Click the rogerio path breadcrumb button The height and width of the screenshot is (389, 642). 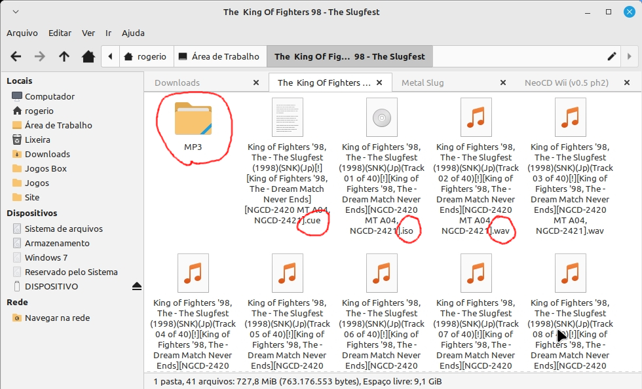pyautogui.click(x=147, y=56)
